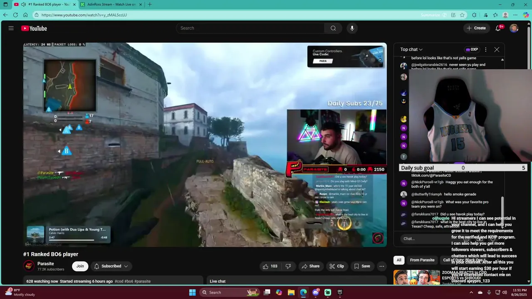Open YouTube notifications bell
The height and width of the screenshot is (299, 532).
(498, 28)
